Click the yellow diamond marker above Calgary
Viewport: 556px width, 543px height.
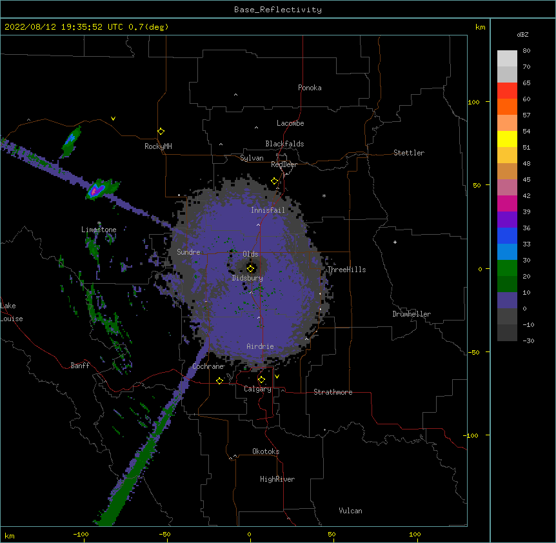click(261, 380)
